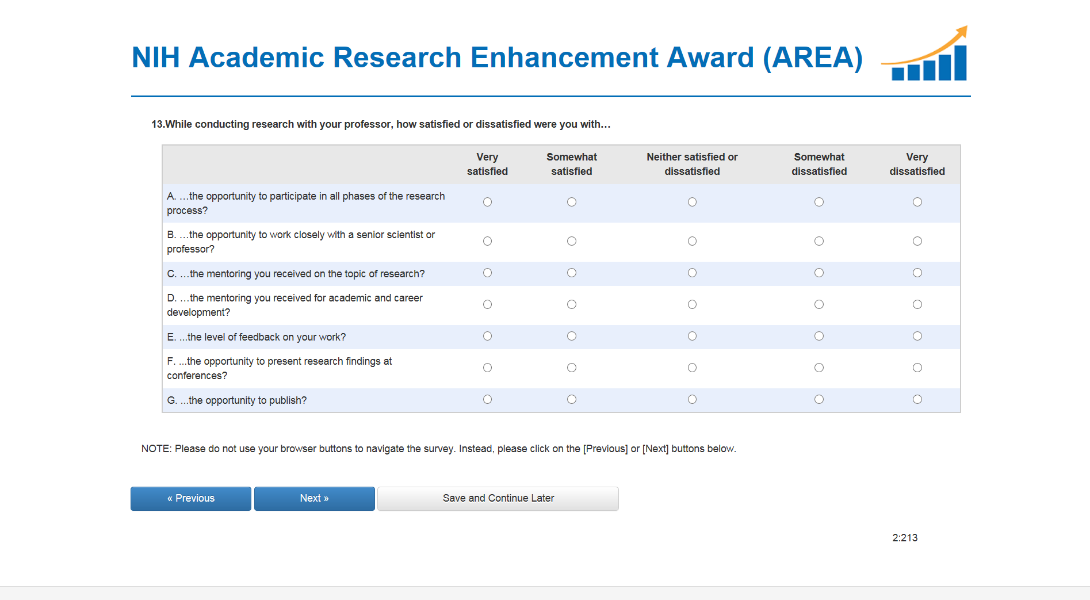Click the 'Somewhat dissatisfied' column header
Viewport: 1090px width, 600px height.
coord(819,164)
